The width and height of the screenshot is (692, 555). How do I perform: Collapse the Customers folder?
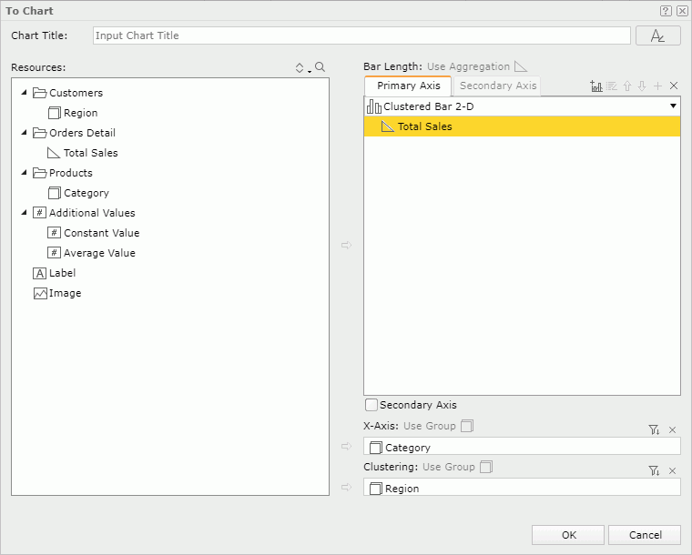24,93
